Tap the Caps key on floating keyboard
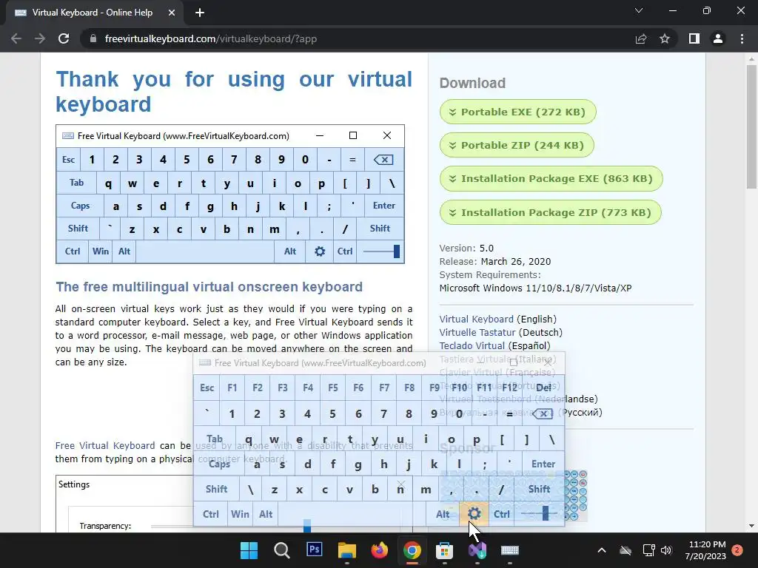Screen dimensions: 758x568 219,464
